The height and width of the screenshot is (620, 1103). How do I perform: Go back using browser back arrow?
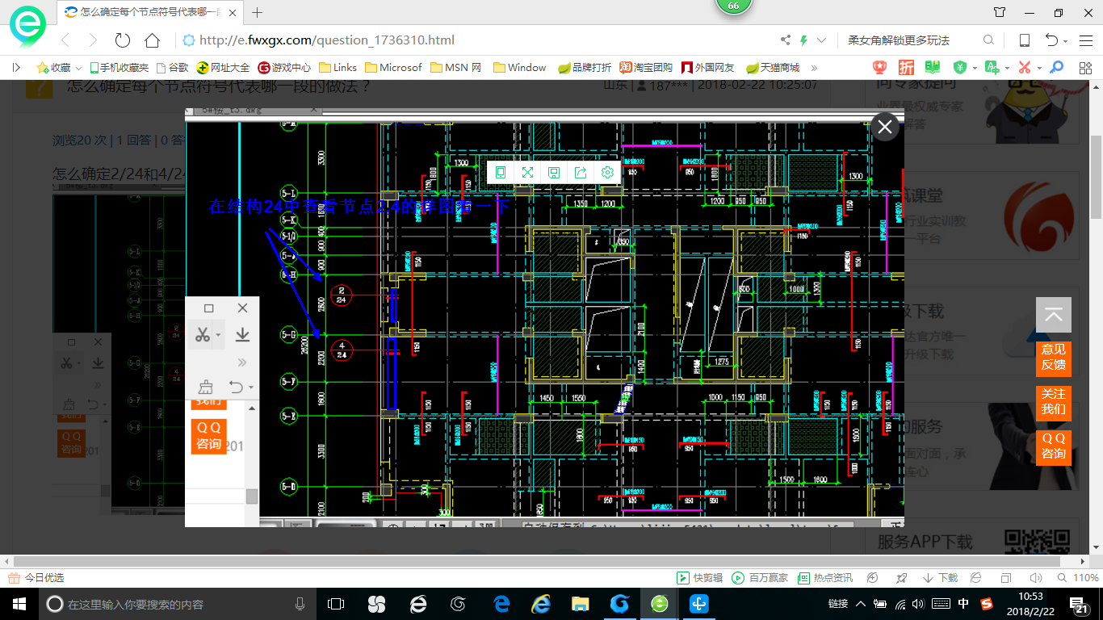point(65,40)
